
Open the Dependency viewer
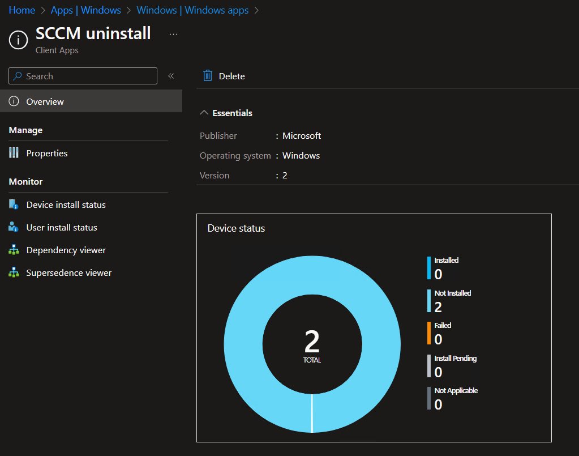[66, 250]
